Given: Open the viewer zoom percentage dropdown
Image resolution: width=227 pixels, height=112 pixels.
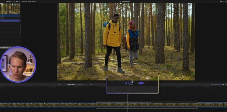Looking at the screenshot, I should point(222,2).
